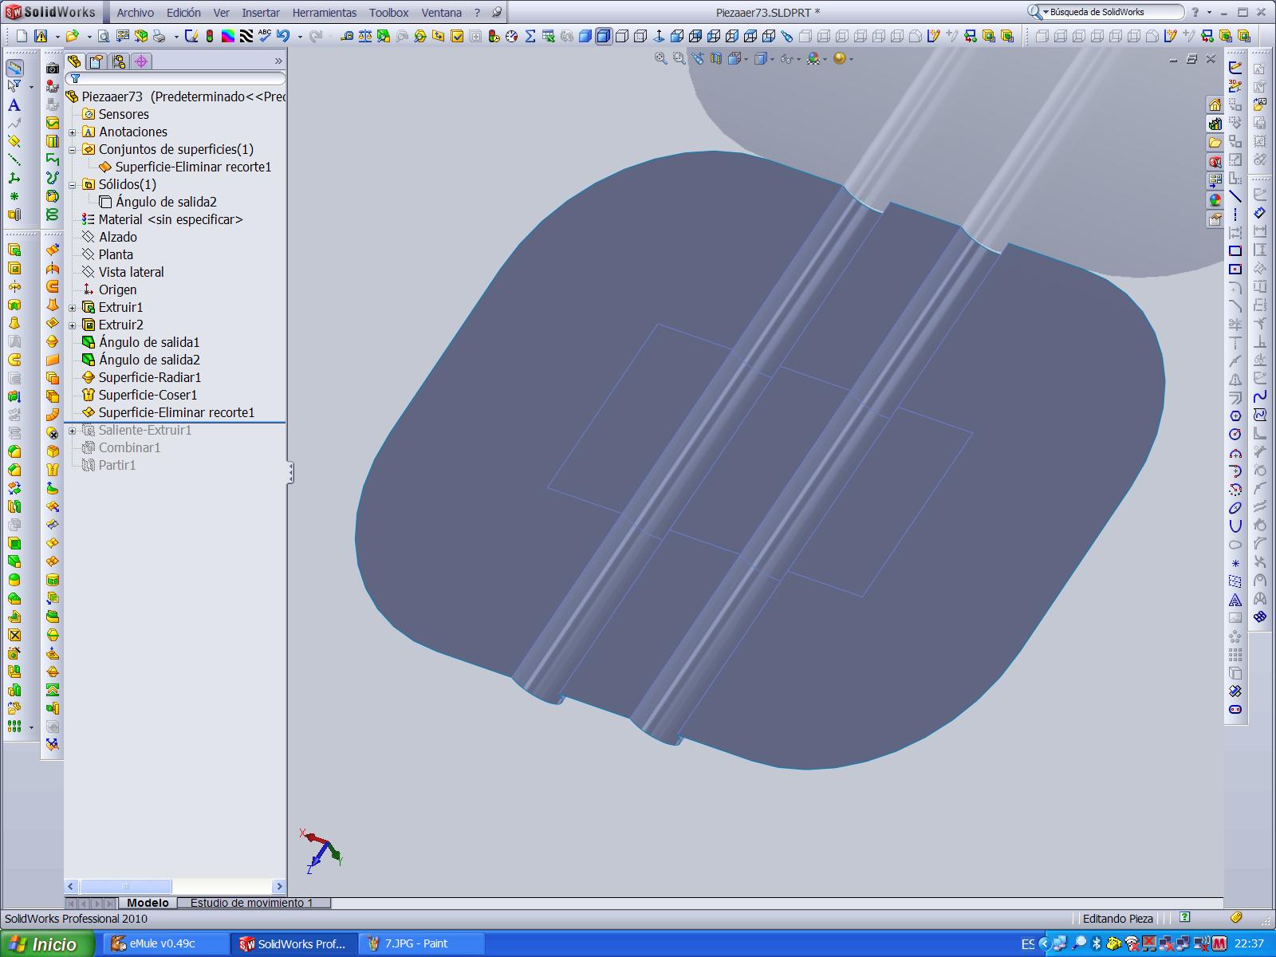The width and height of the screenshot is (1276, 957).
Task: Open the scene/appearance dropdown arrow
Action: [851, 59]
